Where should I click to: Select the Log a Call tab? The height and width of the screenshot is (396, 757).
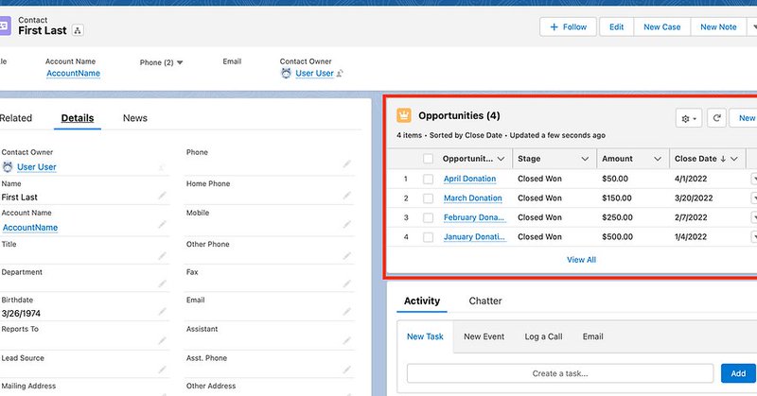pyautogui.click(x=543, y=336)
